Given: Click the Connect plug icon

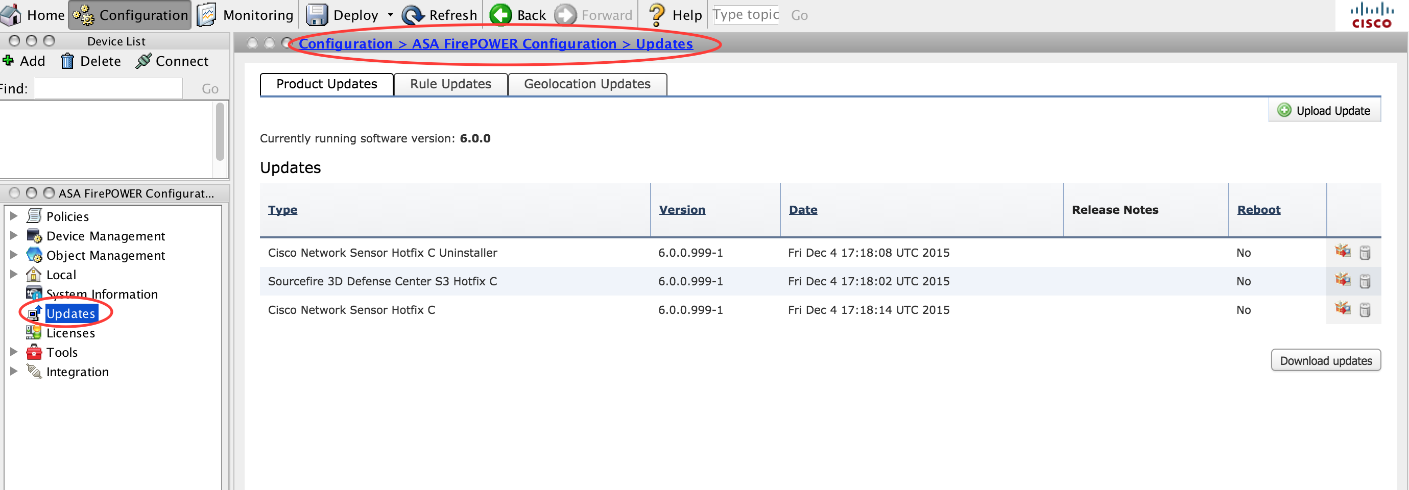Looking at the screenshot, I should (144, 61).
